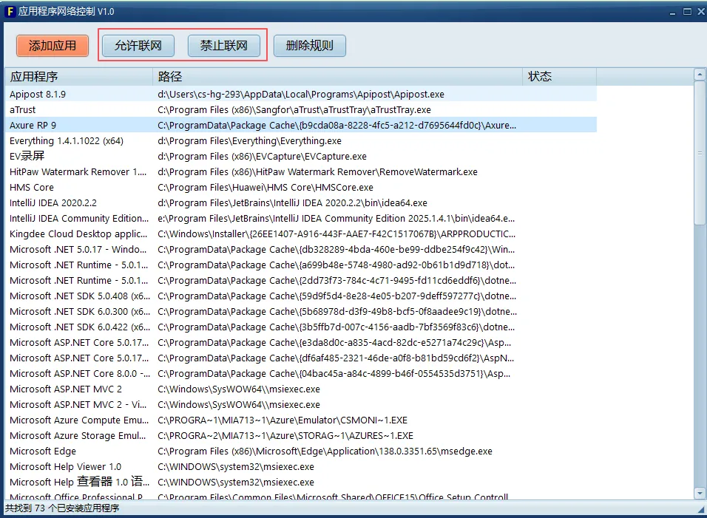The height and width of the screenshot is (518, 707).
Task: Select Microsoft Azure Storage Emul... row
Action: 301,436
